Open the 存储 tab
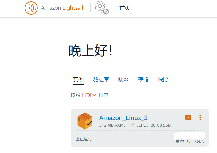This screenshot has width=217, height=153. [x=143, y=79]
